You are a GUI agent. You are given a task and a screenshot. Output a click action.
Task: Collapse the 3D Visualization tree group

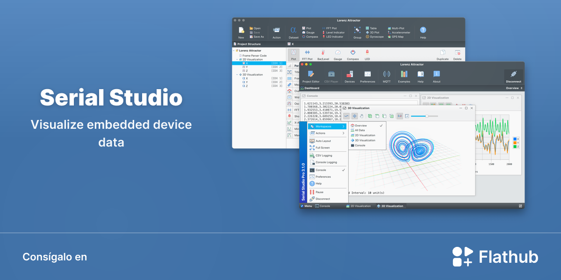[237, 75]
